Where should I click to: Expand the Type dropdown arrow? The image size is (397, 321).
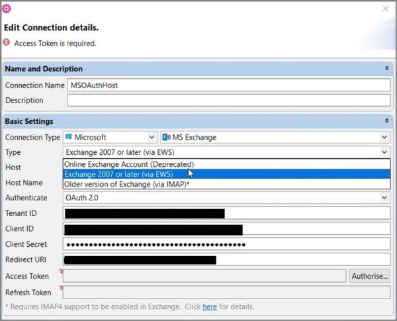pos(385,152)
